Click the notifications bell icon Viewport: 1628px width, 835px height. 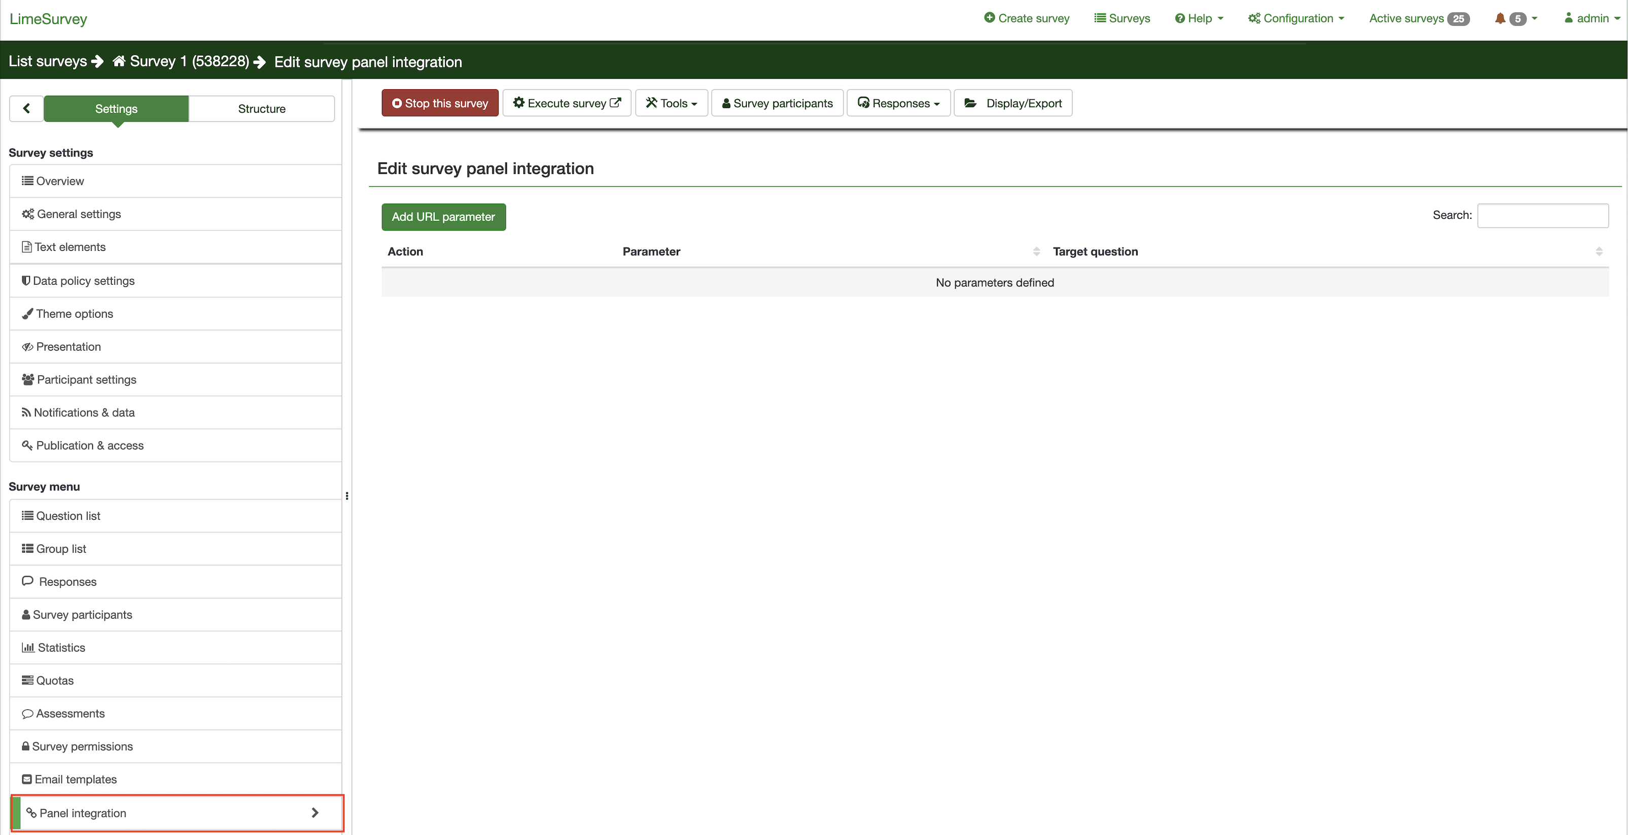tap(1500, 18)
